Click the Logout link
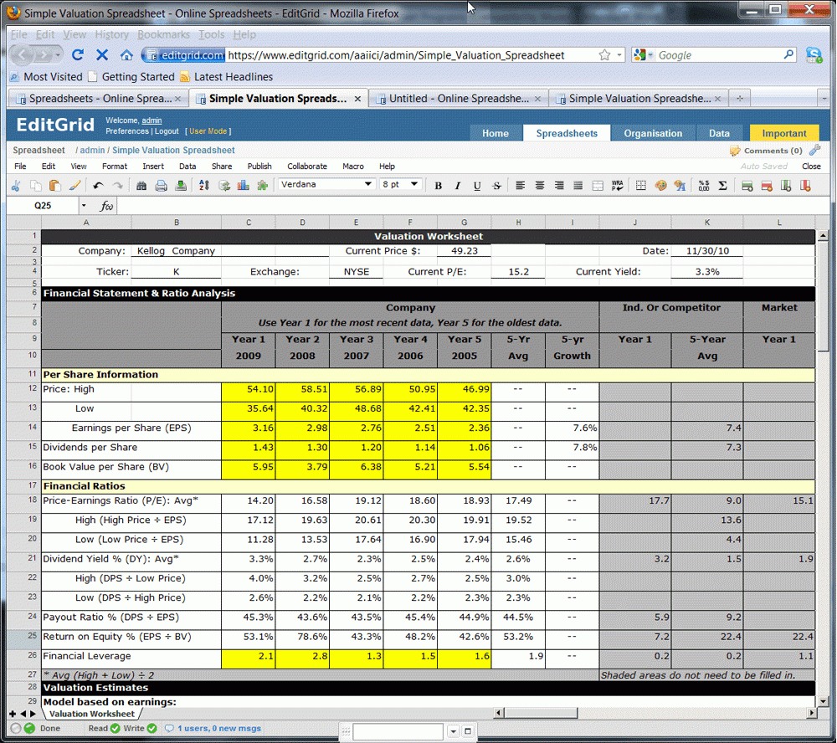Image resolution: width=837 pixels, height=743 pixels. coord(167,131)
